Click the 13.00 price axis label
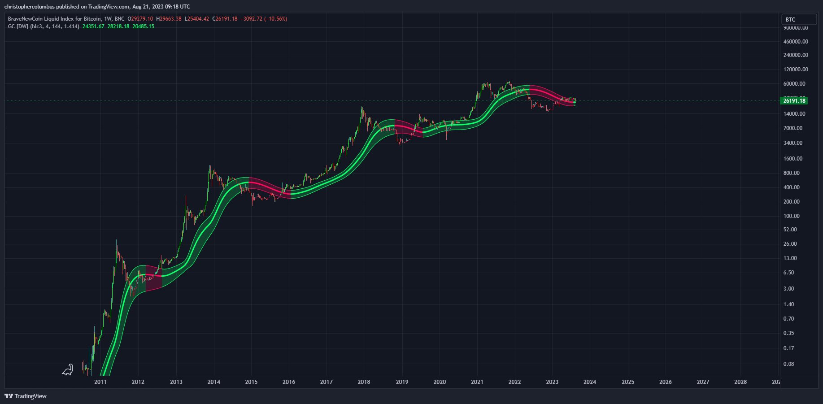Viewport: 823px width, 404px height. click(790, 258)
